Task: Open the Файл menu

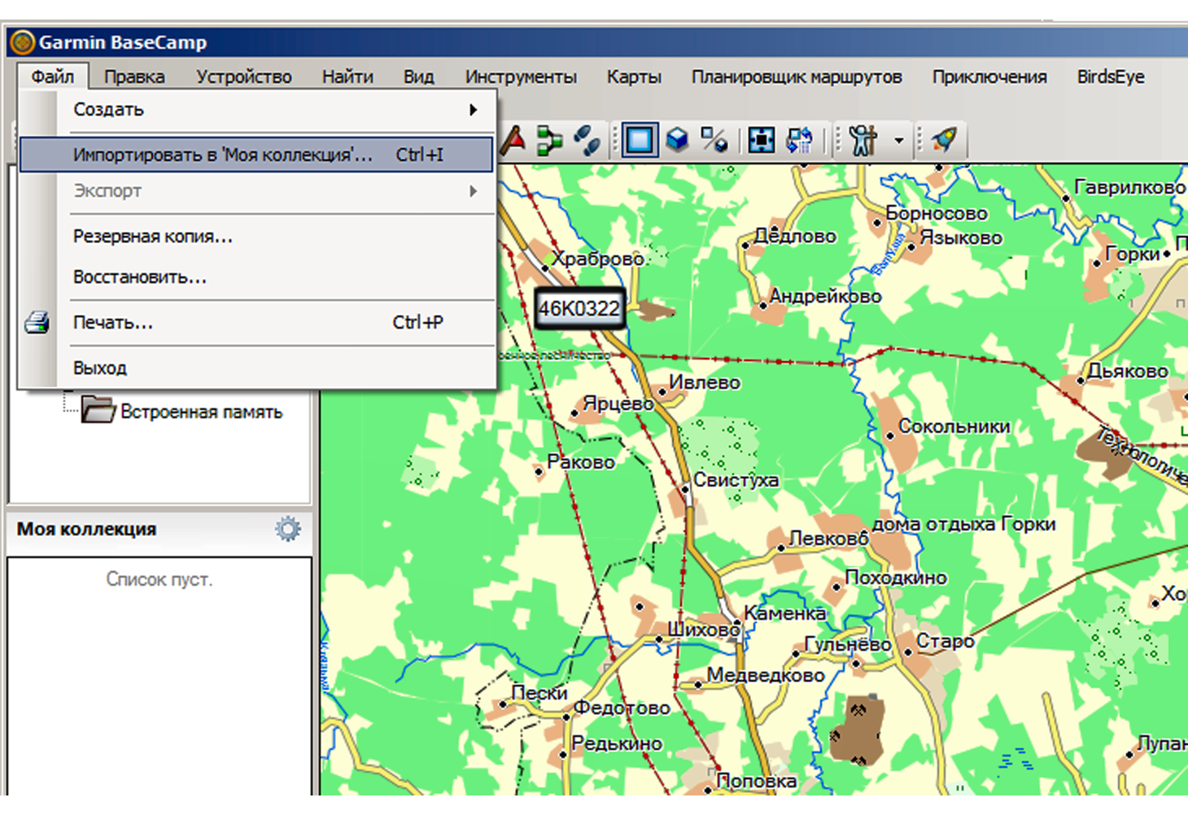Action: click(x=53, y=76)
